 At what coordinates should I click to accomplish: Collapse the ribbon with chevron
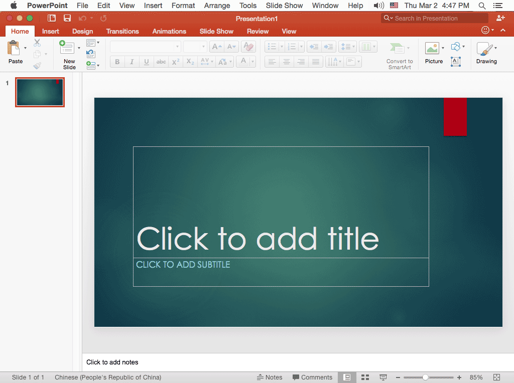(x=503, y=31)
